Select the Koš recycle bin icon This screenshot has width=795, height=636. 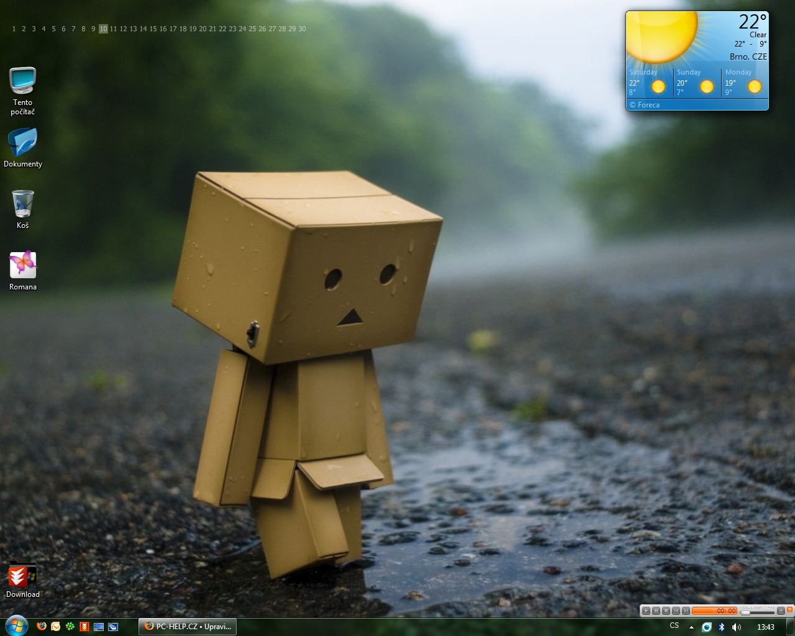coord(22,209)
